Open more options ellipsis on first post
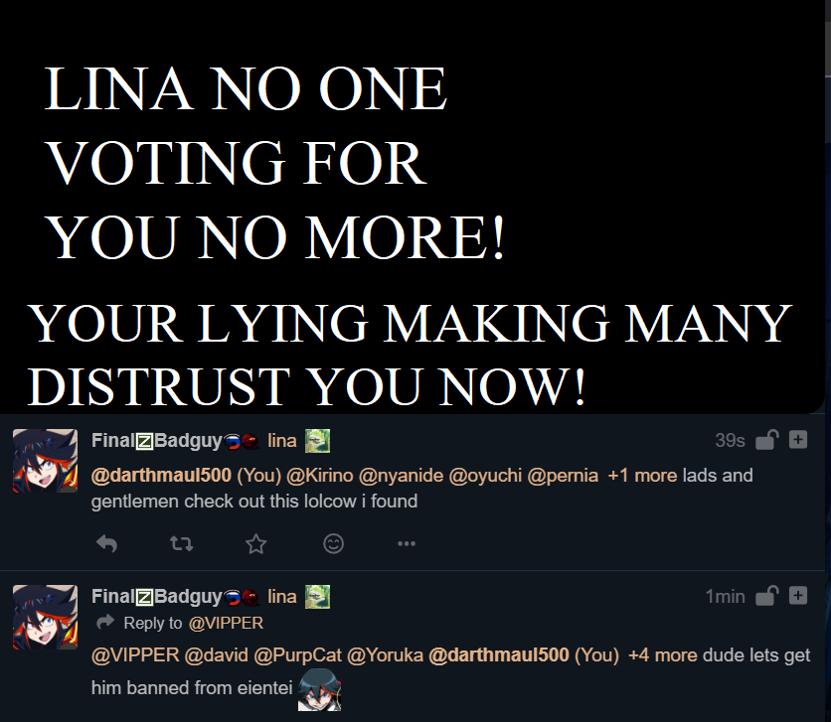This screenshot has width=831, height=722. click(x=407, y=543)
